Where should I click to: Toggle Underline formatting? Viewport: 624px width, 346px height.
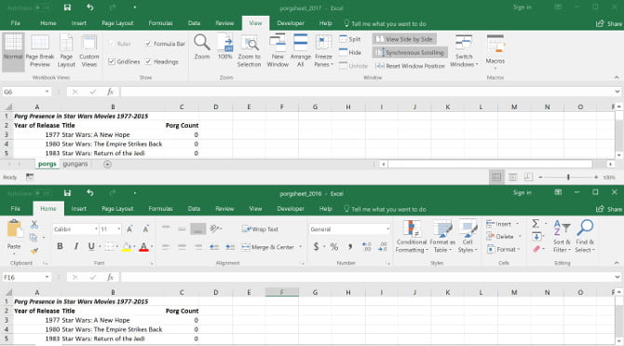[x=91, y=246]
